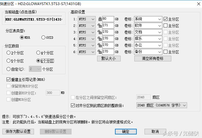
Task: Click partition 6 size field showing 270
Action: (x=108, y=52)
